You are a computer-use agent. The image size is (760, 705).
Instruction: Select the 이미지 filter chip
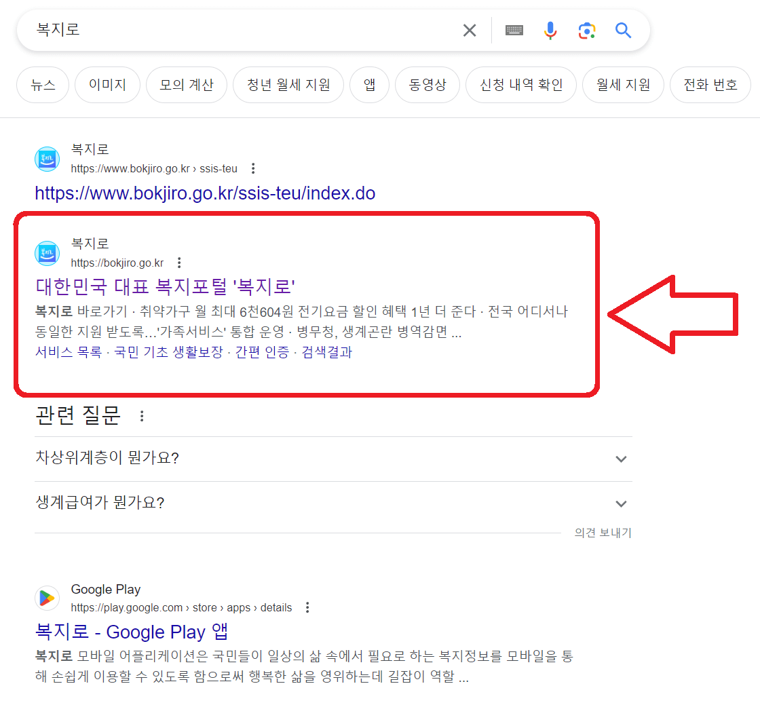[107, 85]
